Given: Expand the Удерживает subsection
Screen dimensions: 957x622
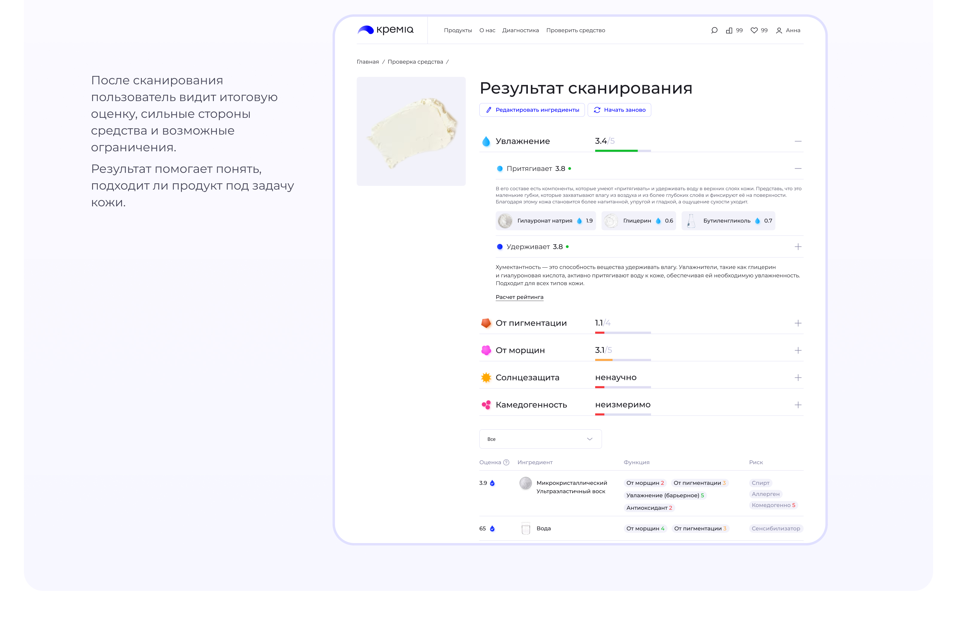Looking at the screenshot, I should coord(798,247).
